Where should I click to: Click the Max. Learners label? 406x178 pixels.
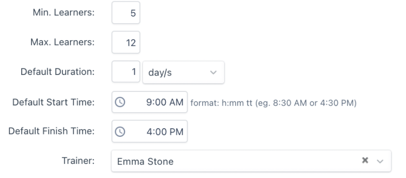coord(62,42)
